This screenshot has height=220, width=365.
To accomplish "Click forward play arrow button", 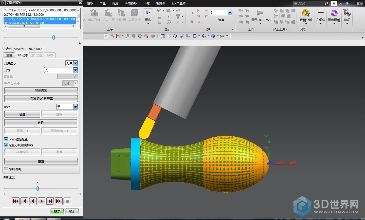I will (42, 201).
